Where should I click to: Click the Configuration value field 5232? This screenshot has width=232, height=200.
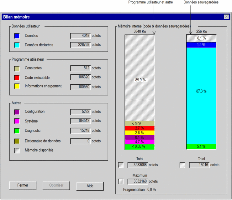point(81,112)
